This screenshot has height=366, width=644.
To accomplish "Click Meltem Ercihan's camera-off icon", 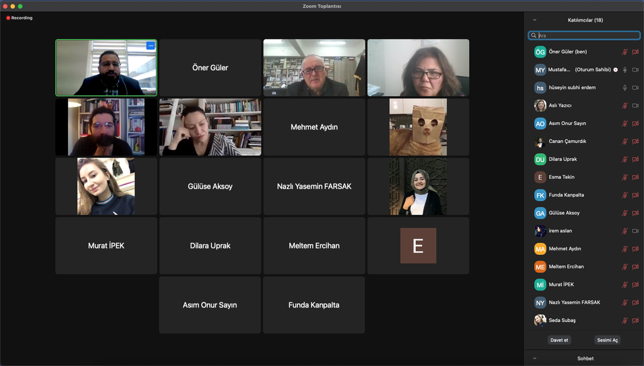I will pos(635,267).
